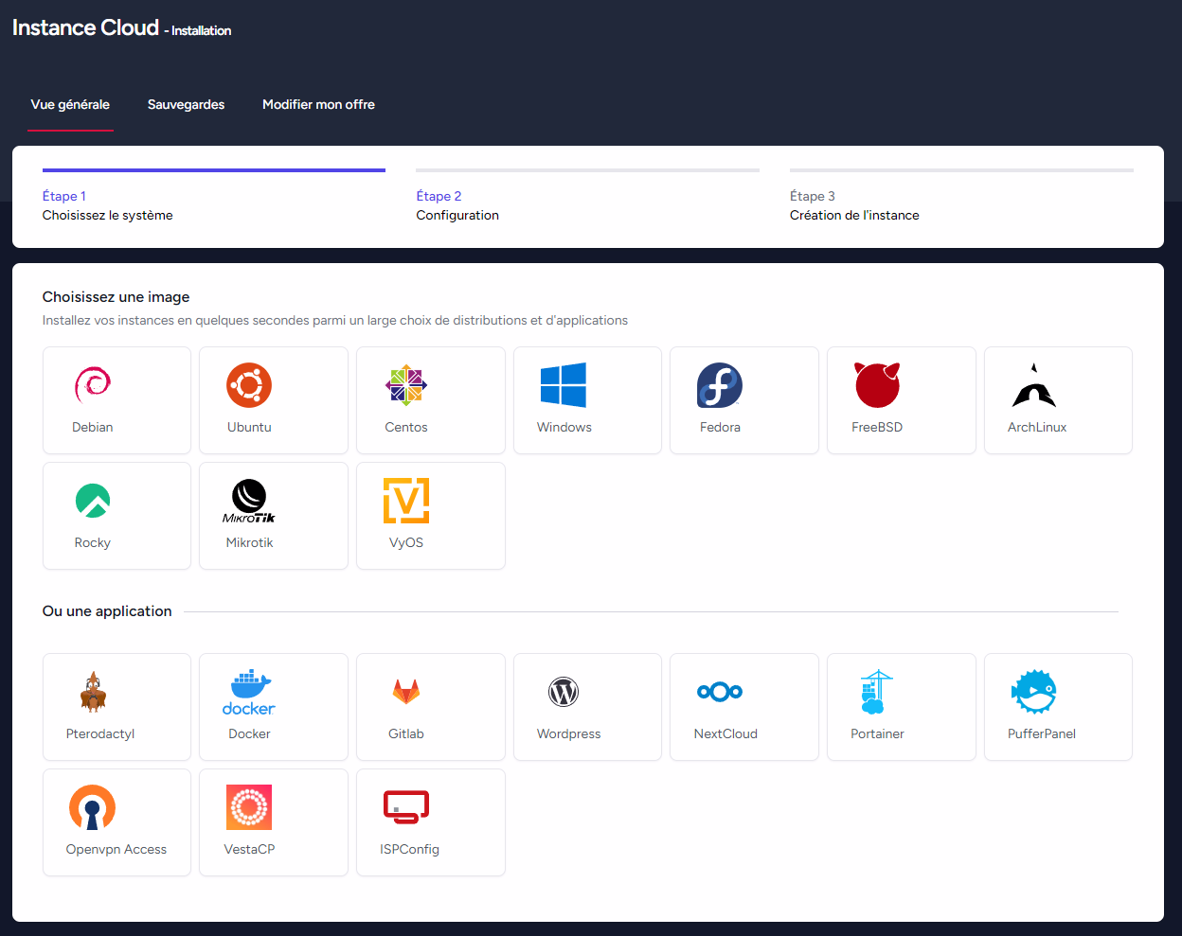Click the Openvpn Access label text
This screenshot has height=936, width=1182.
[x=116, y=849]
